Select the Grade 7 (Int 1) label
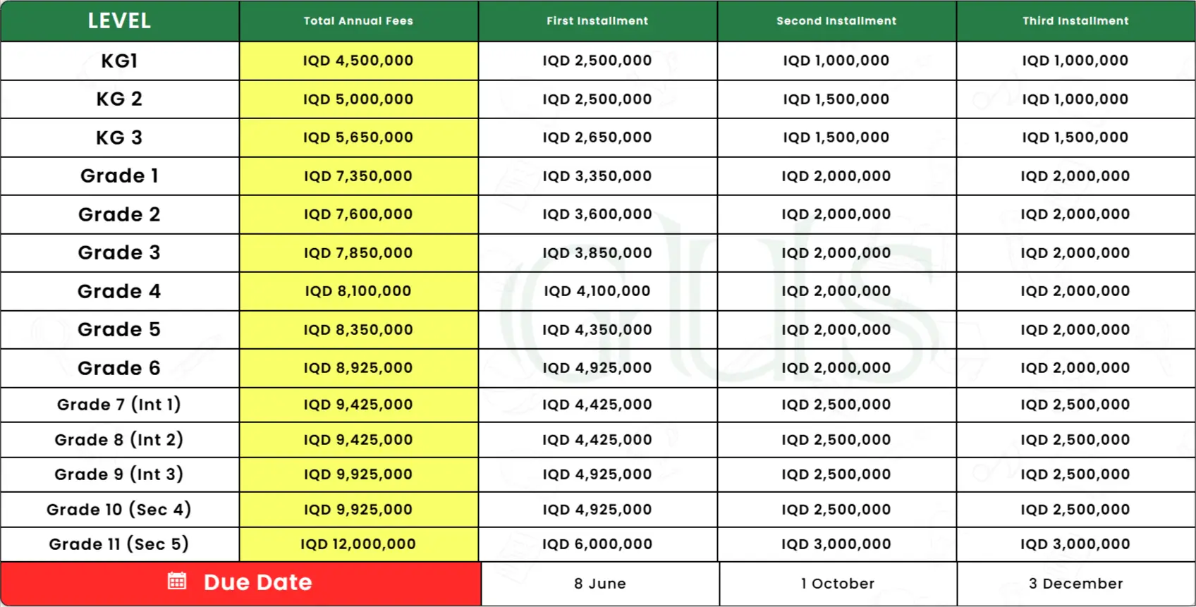This screenshot has width=1196, height=607. [119, 405]
